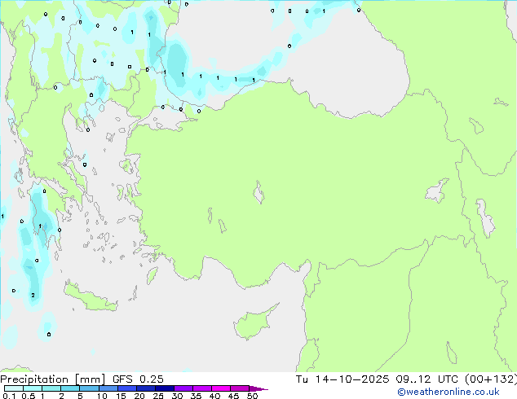This screenshot has height=399, width=517.
Task: Click the 20–25 mm legend color box
Action: click(145, 388)
